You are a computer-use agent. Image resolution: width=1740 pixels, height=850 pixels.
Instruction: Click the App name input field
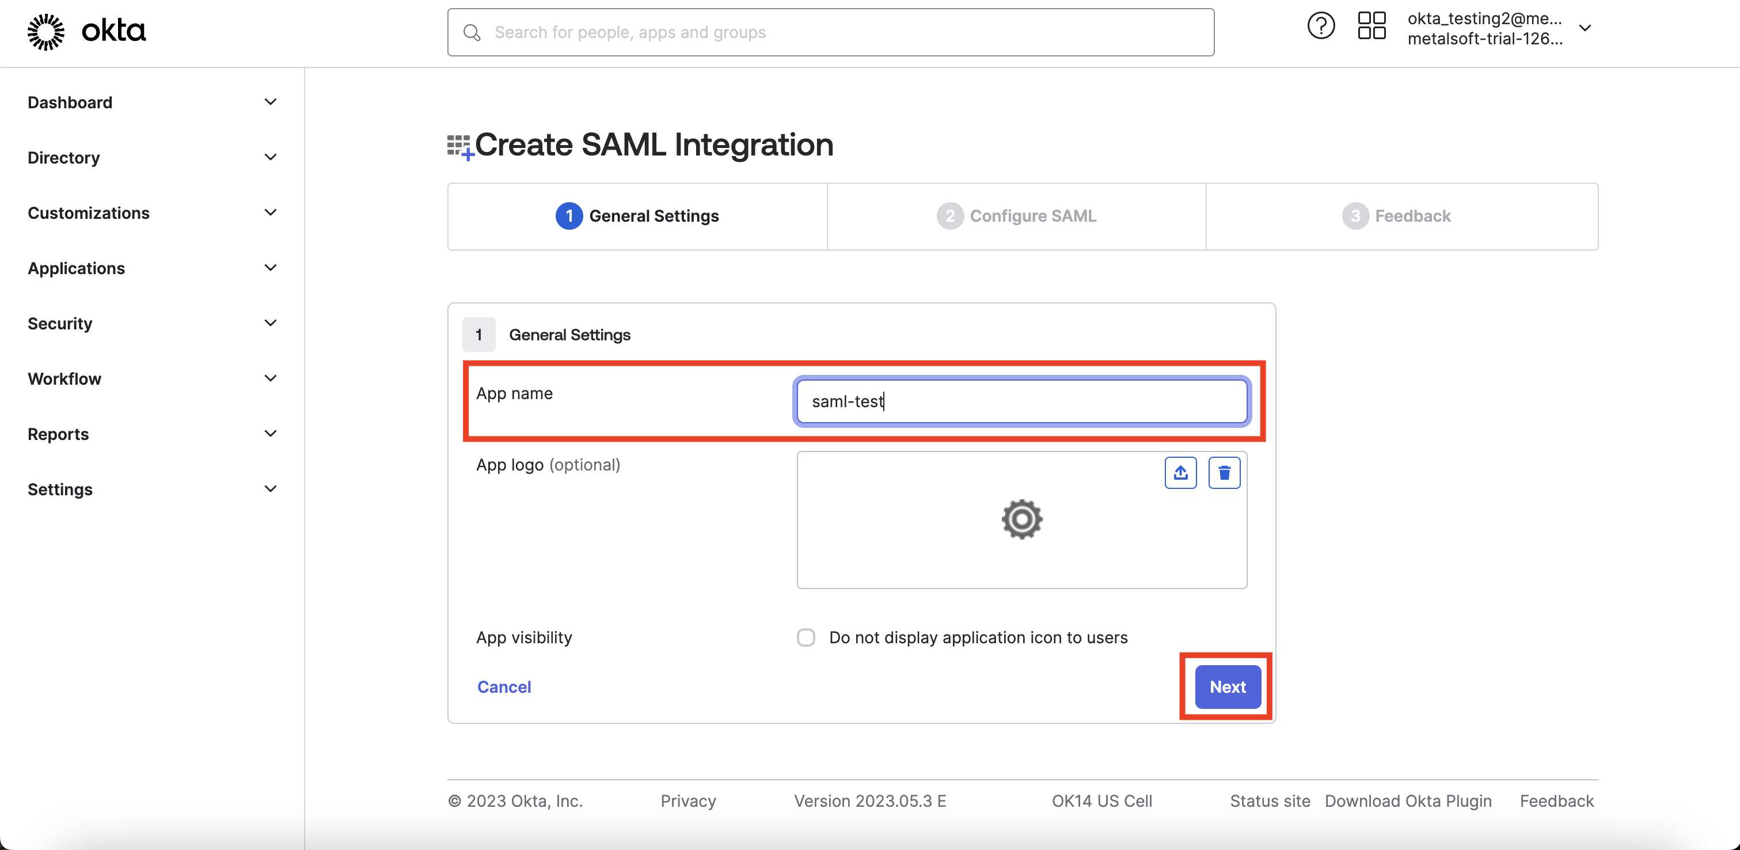1021,401
